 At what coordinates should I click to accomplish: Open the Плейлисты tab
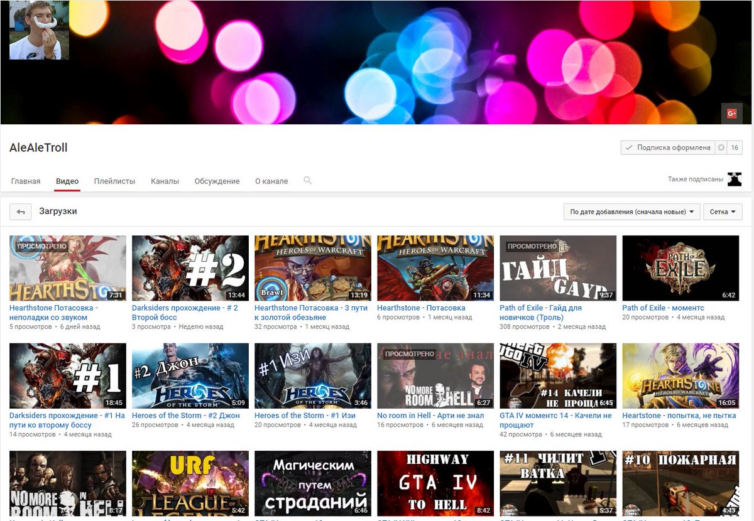click(x=115, y=181)
